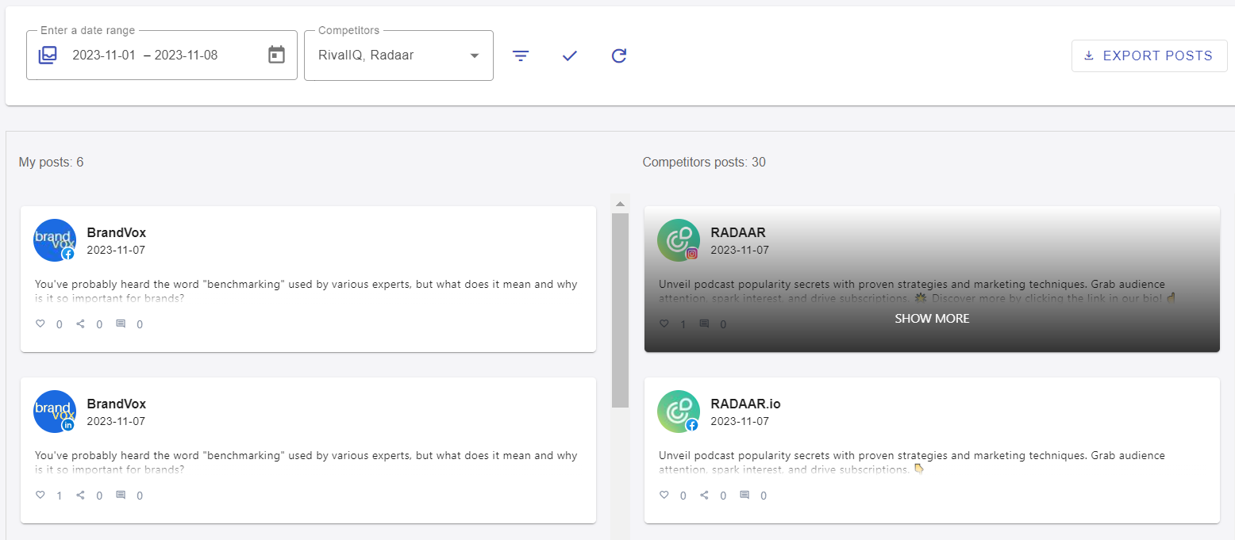Click the RADAAR.io Facebook post avatar

click(679, 412)
